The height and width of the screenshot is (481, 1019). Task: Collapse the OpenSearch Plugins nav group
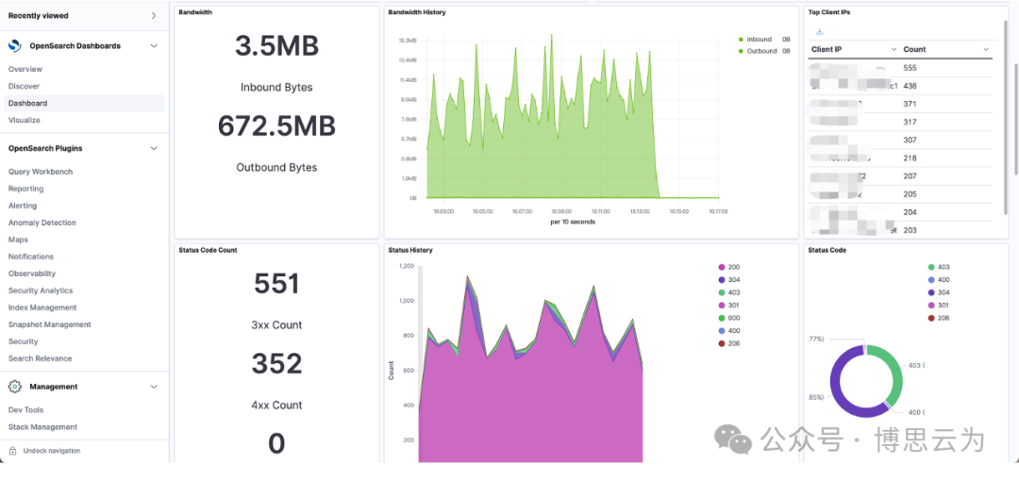[154, 148]
